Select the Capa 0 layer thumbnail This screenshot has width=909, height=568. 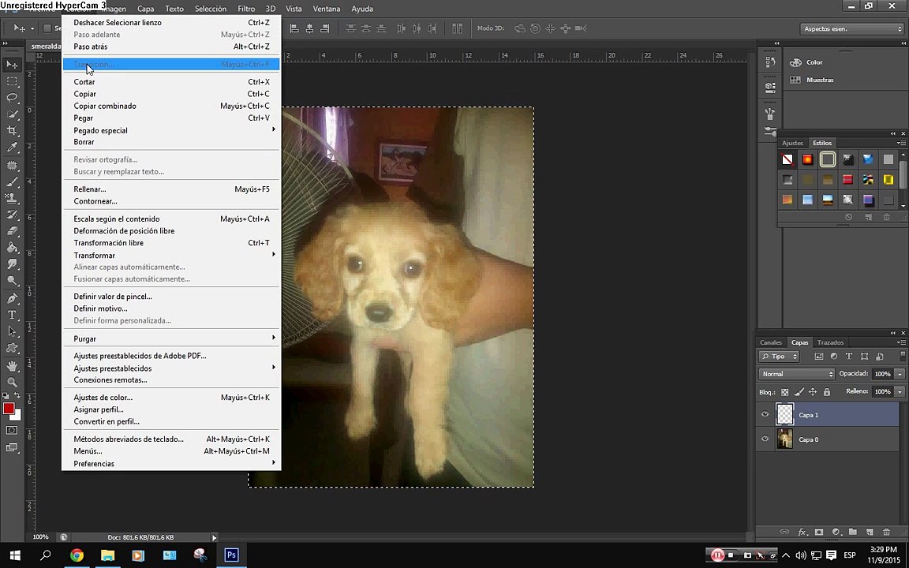click(x=784, y=439)
